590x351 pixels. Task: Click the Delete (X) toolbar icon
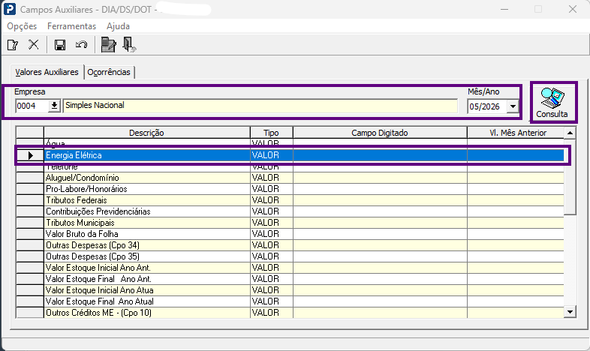34,45
